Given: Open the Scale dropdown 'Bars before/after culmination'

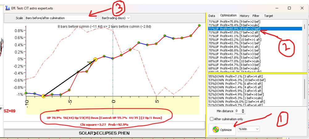Looking at the screenshot, I should (x=62, y=18).
